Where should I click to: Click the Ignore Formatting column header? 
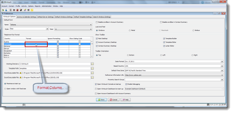point(58,39)
